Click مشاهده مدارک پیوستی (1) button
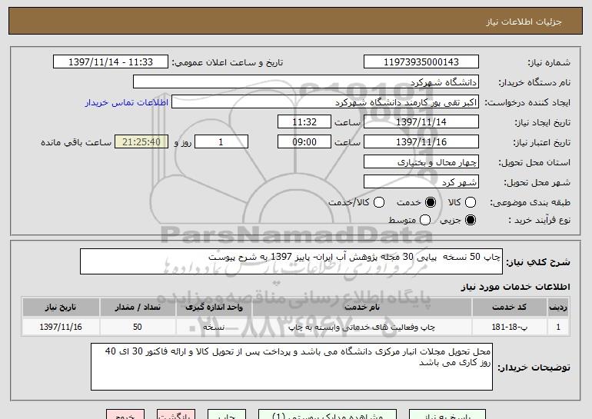592x419 pixels. pyautogui.click(x=328, y=414)
